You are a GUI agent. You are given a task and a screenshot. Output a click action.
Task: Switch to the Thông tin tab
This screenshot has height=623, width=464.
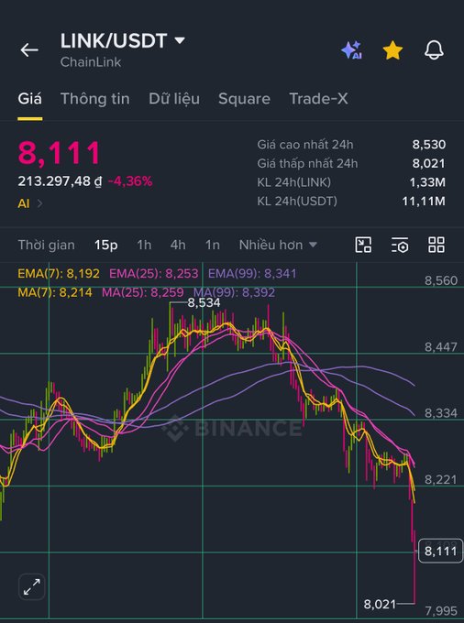(x=95, y=99)
